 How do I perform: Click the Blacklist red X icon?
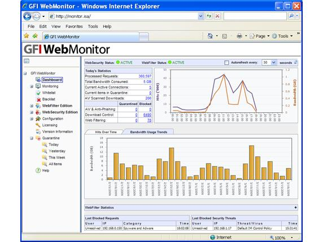38,99
